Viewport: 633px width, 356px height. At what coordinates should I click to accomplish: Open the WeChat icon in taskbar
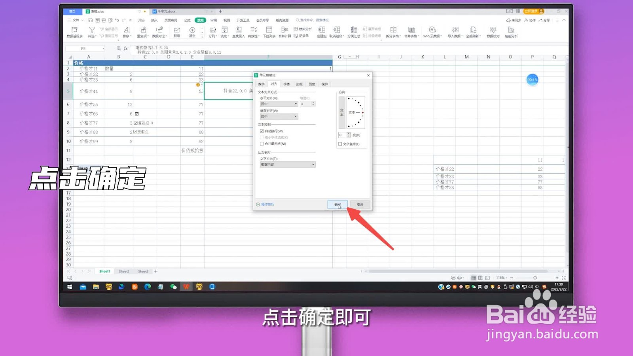click(173, 287)
